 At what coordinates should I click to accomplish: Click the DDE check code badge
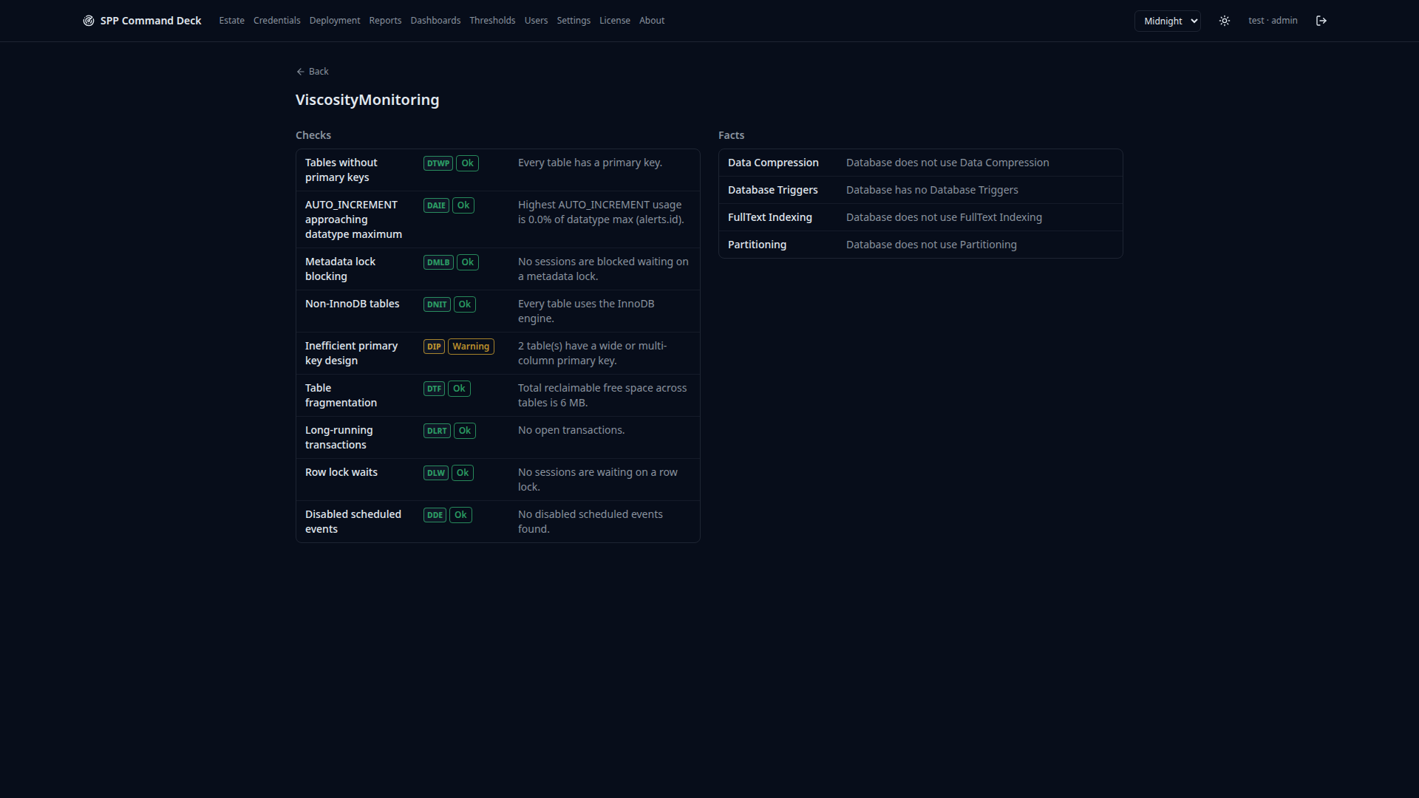pyautogui.click(x=435, y=515)
